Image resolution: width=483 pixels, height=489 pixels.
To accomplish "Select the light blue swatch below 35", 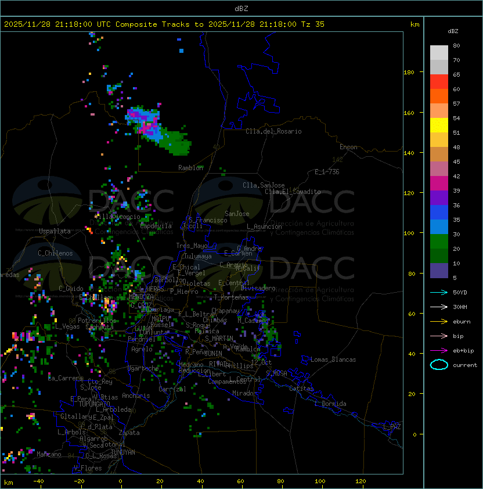I will point(439,226).
